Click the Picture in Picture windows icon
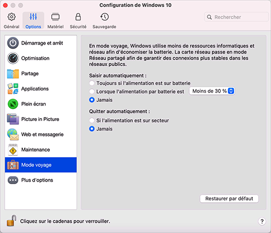This screenshot has width=271, height=233. 13,119
